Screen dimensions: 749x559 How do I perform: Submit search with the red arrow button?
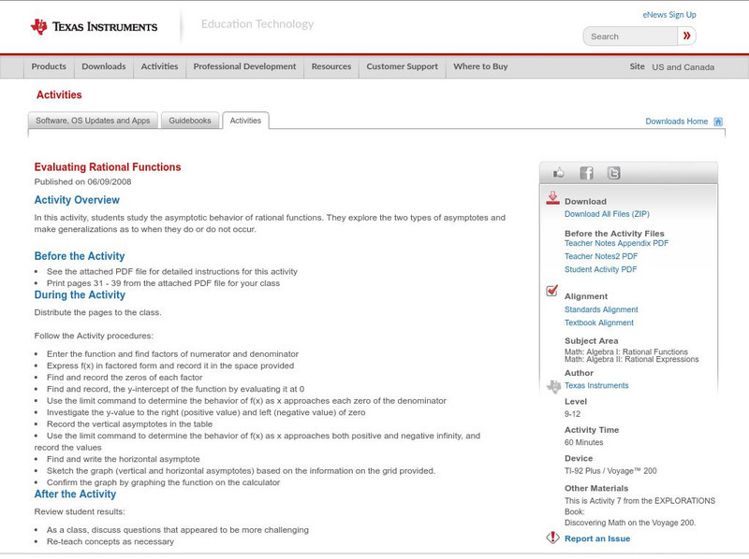pyautogui.click(x=686, y=36)
